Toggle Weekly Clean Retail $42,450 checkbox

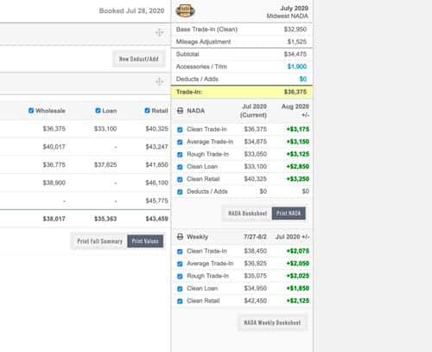[x=180, y=301]
